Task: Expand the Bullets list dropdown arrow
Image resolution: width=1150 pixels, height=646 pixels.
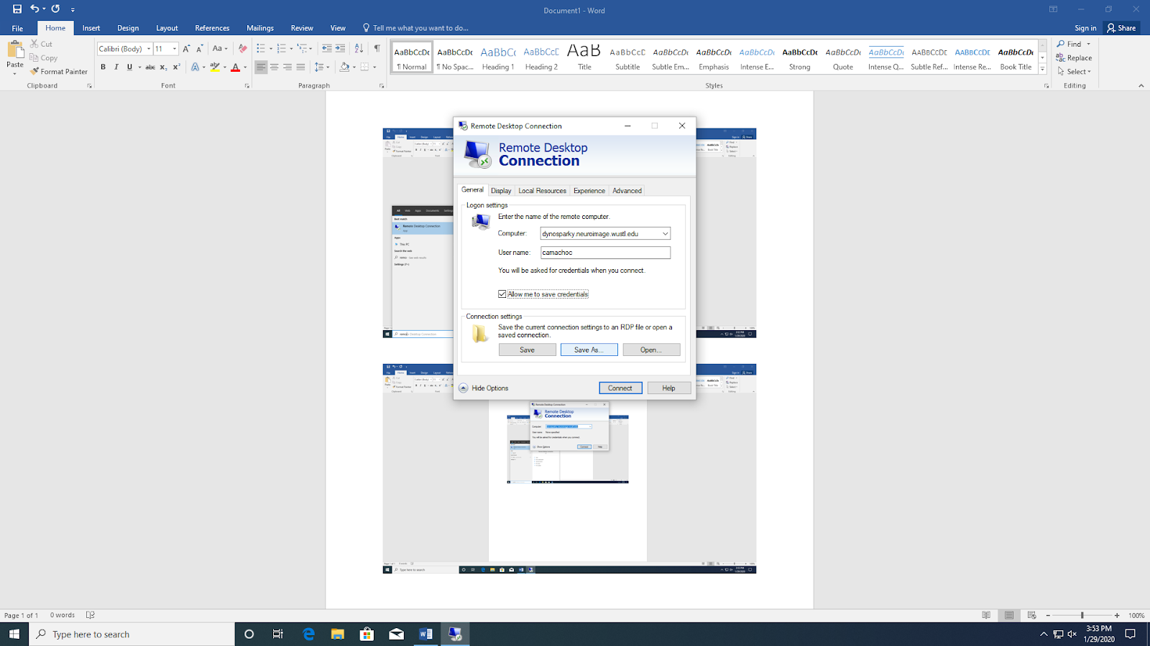Action: pyautogui.click(x=270, y=49)
